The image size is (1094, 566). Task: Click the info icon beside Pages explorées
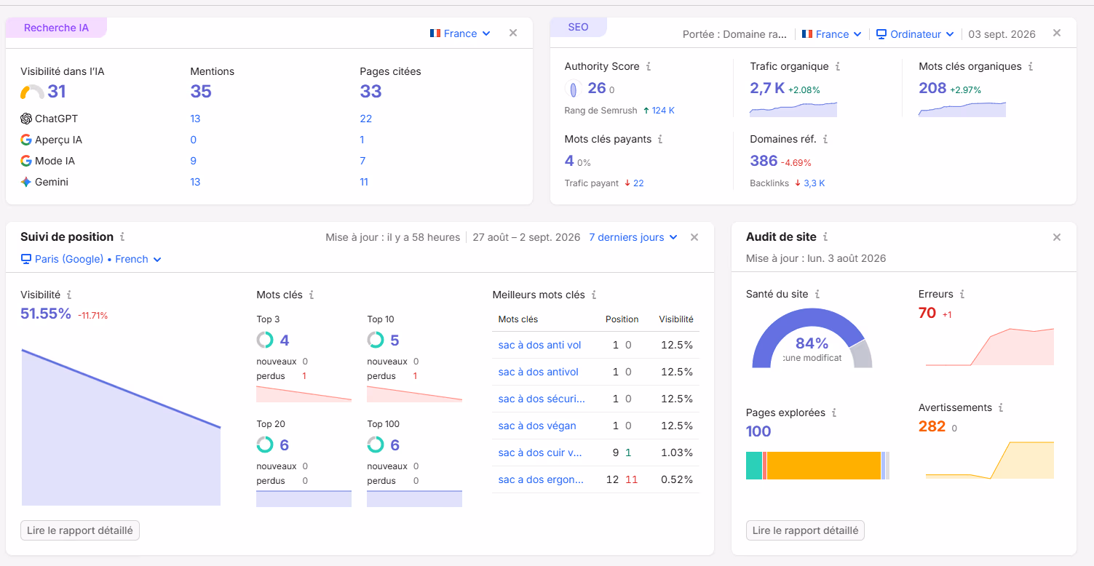coord(834,412)
